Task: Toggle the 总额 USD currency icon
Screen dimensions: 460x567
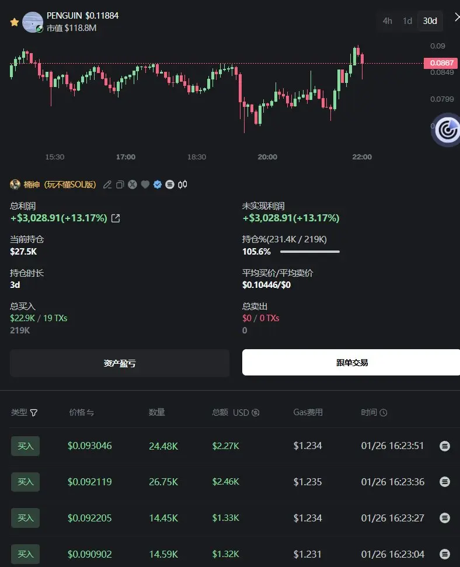Action: pos(255,413)
